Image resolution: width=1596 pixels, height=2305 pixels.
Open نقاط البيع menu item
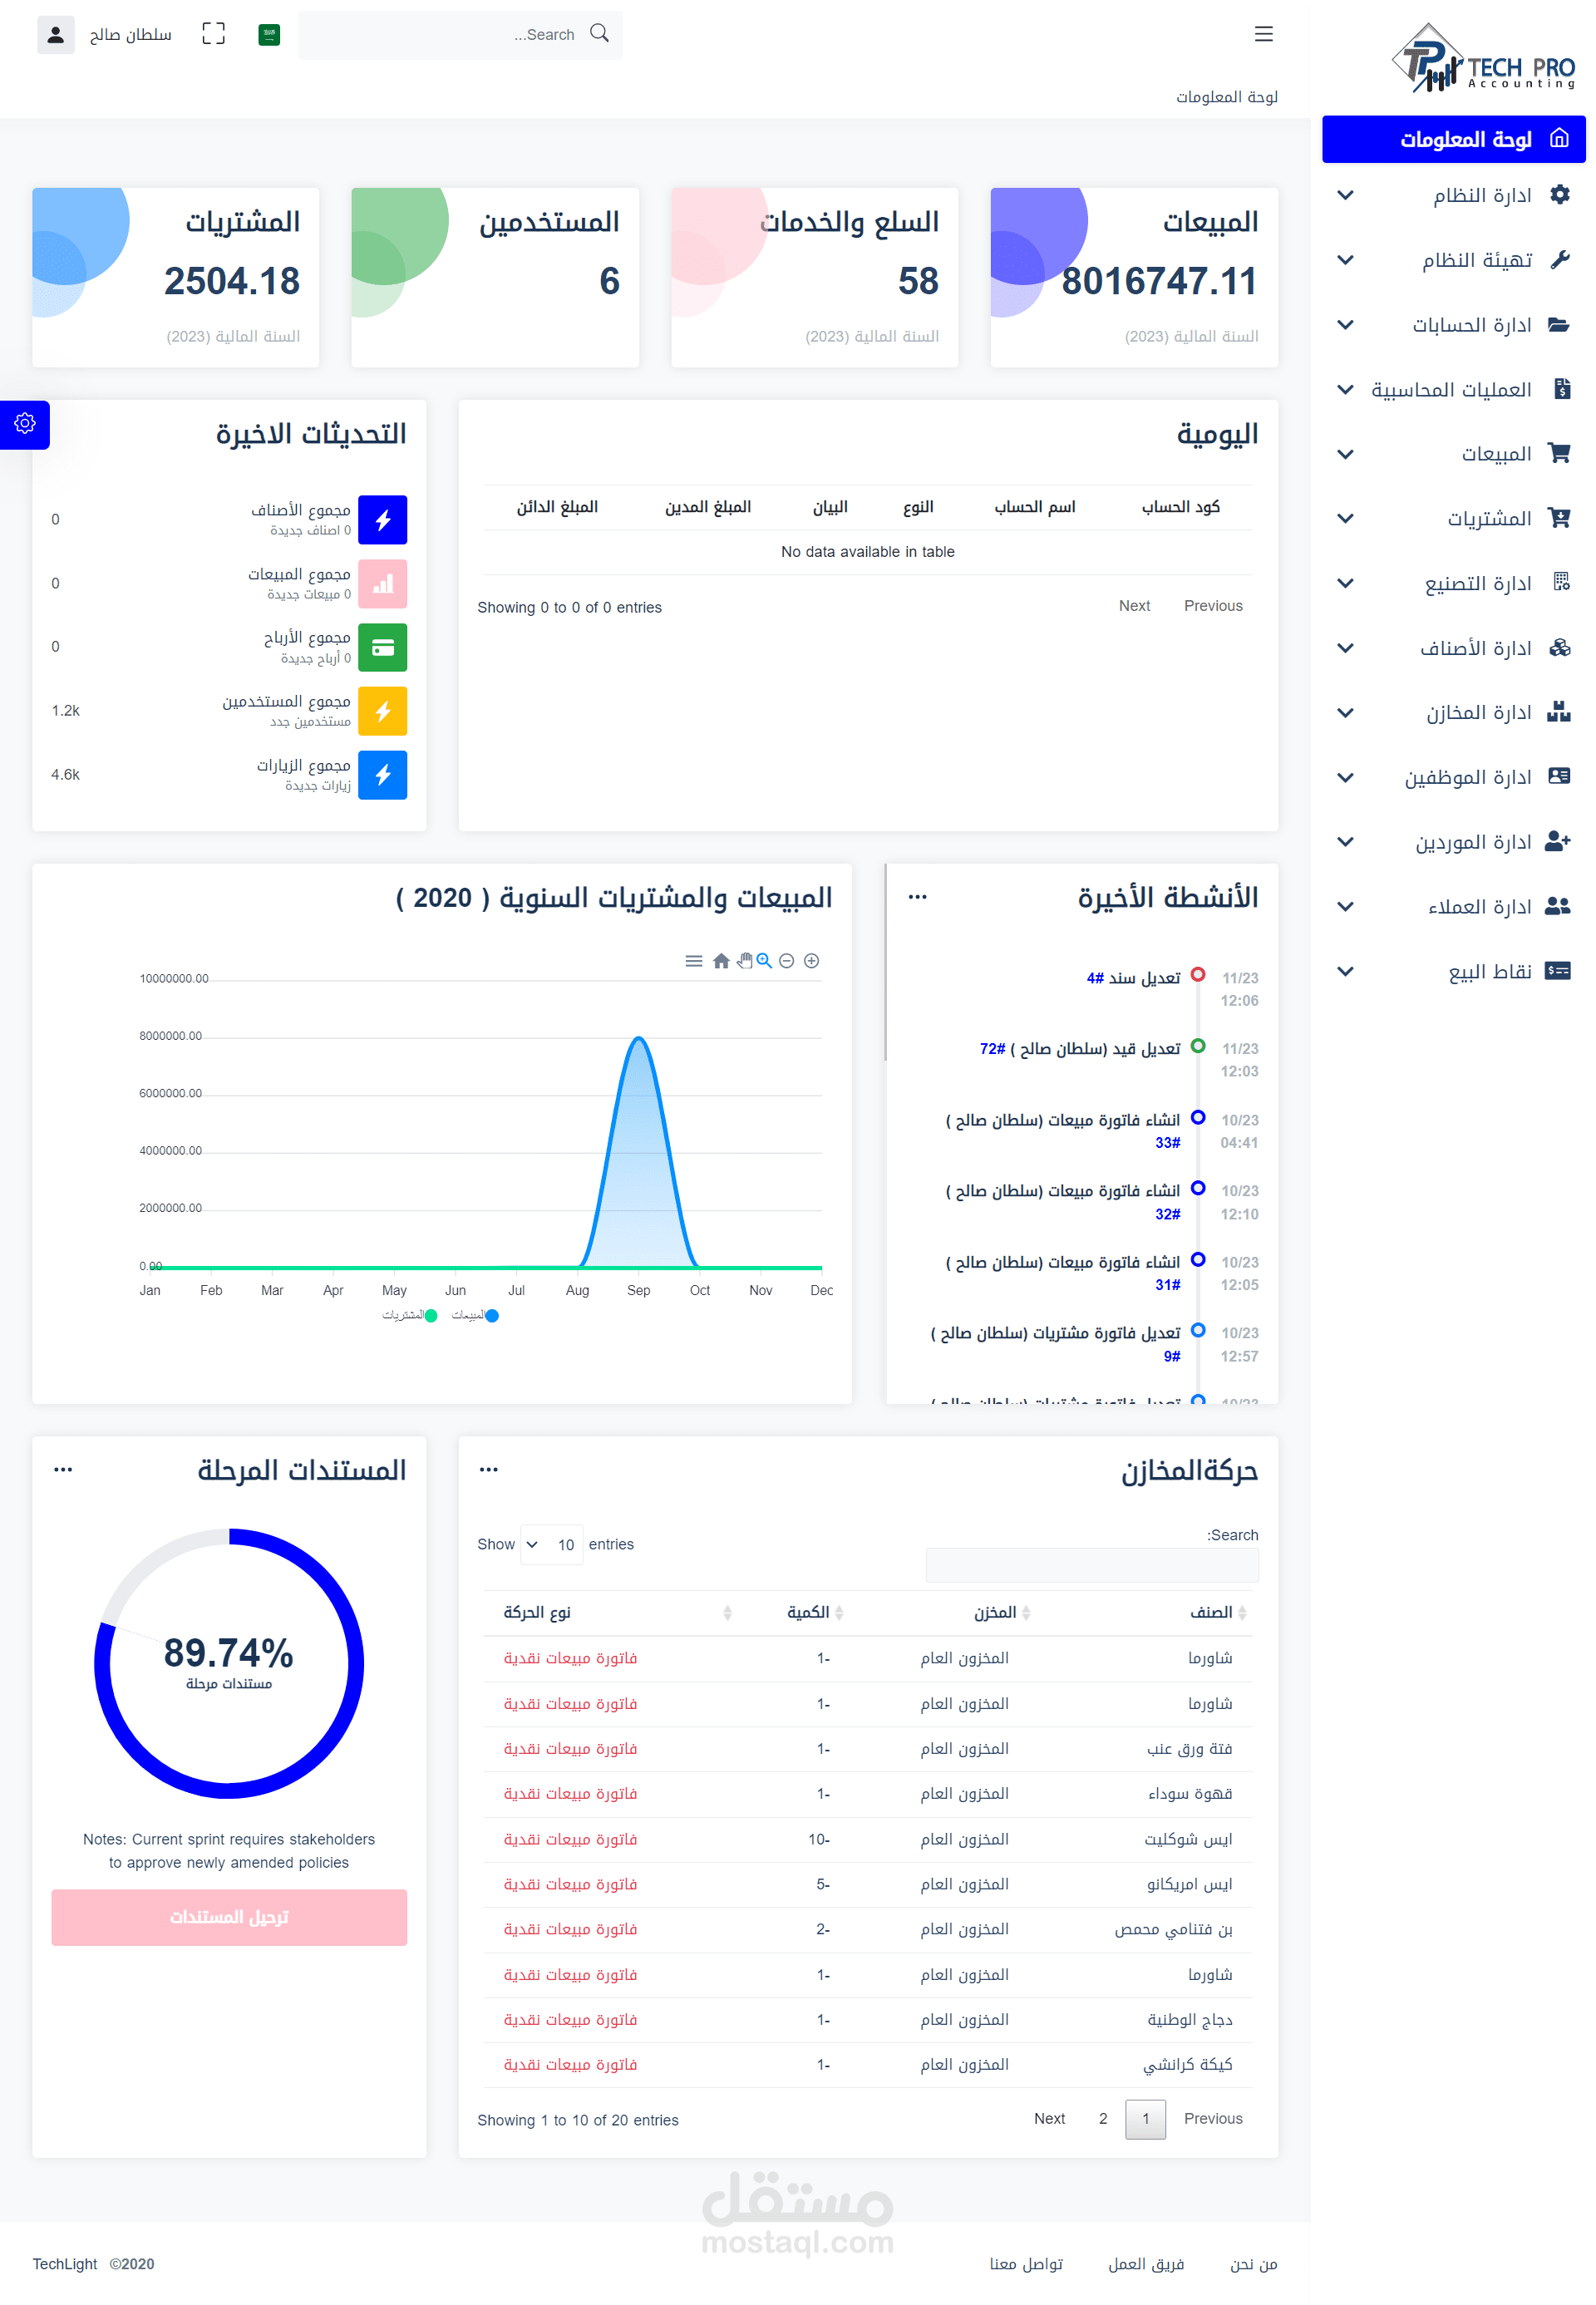[x=1454, y=972]
